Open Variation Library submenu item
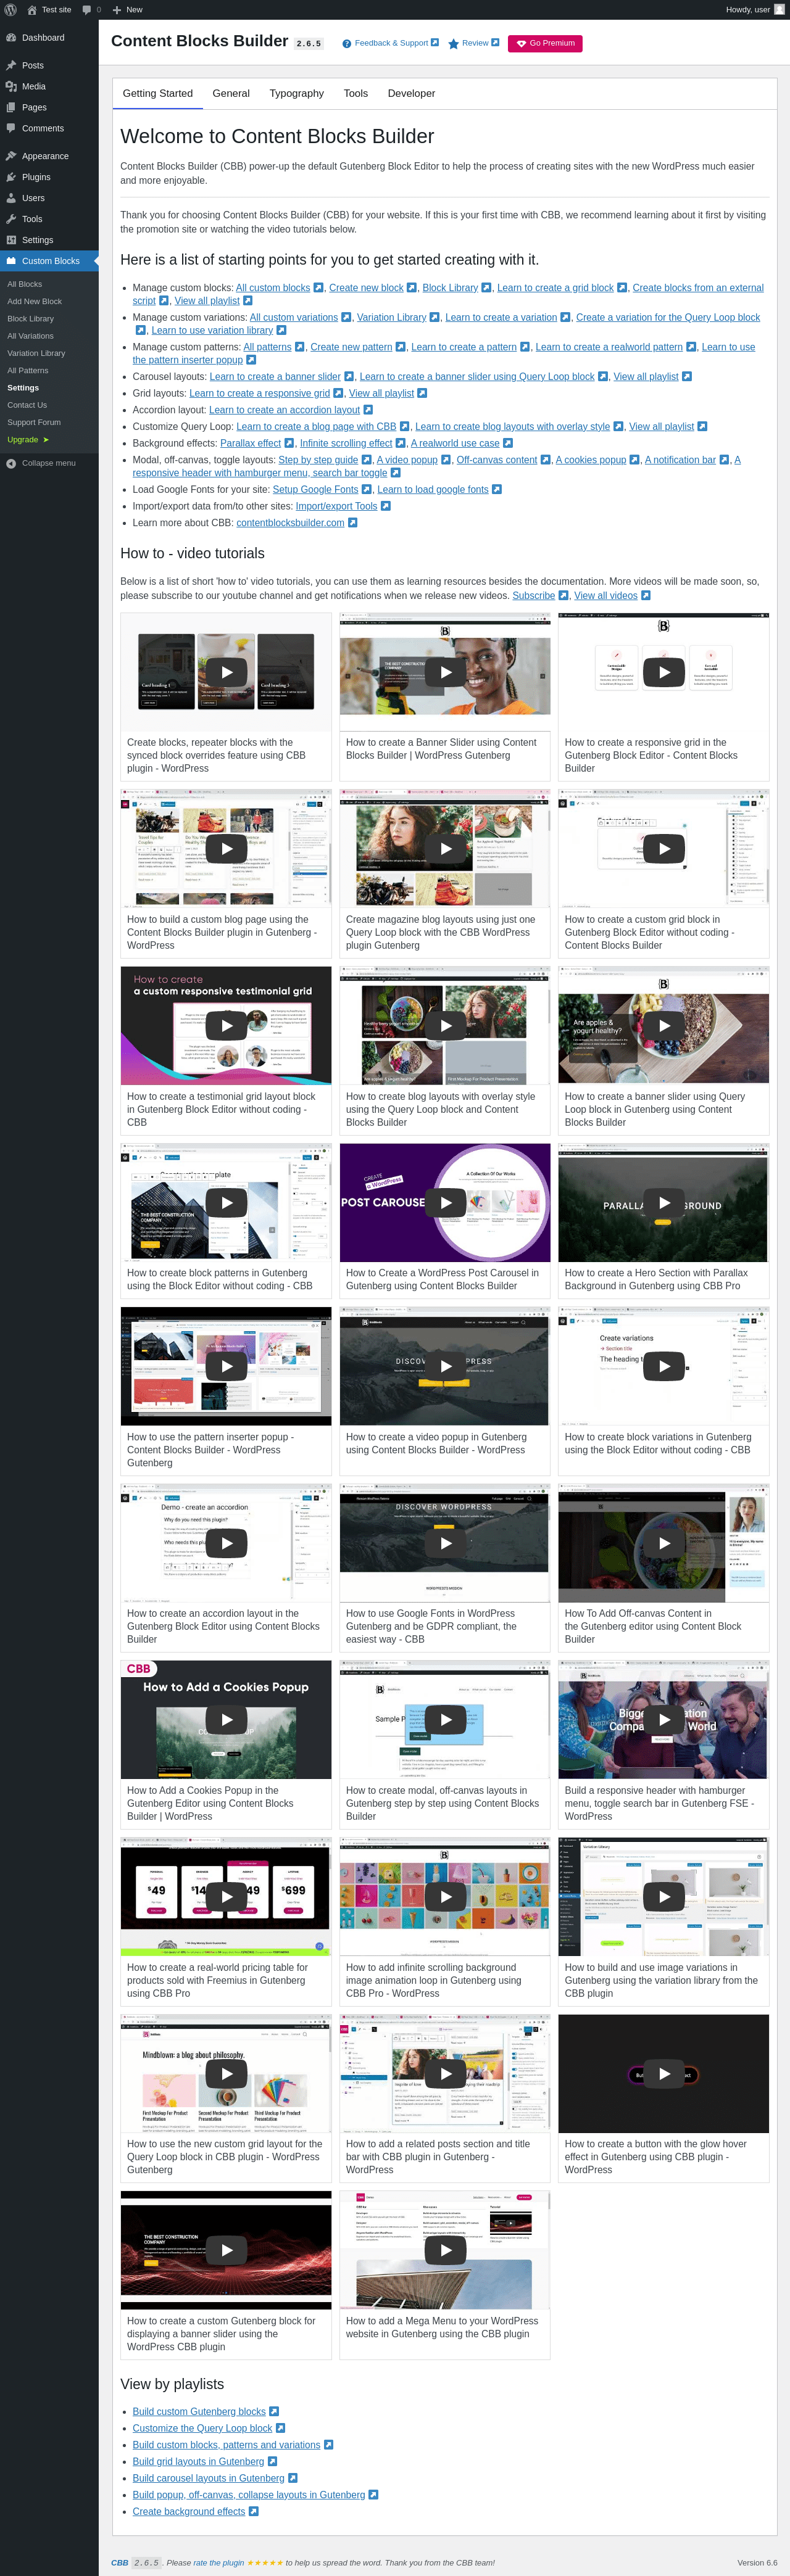790x2576 pixels. coord(36,353)
